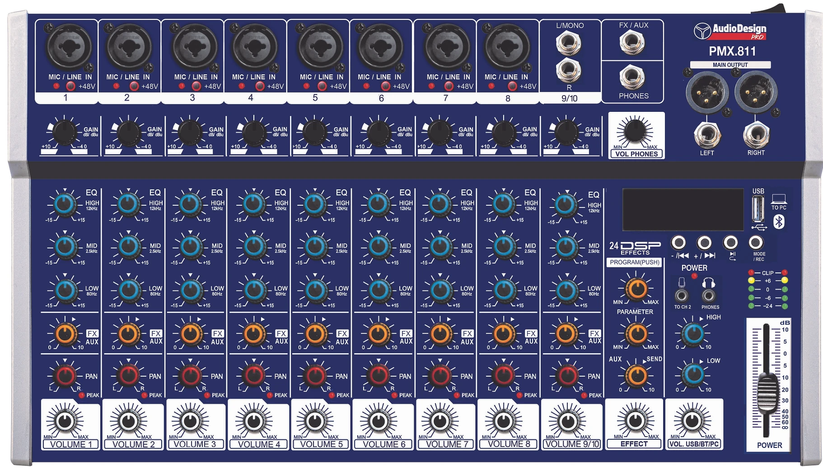
Task: Toggle the +48V phantom power on channel 6
Action: 385,86
